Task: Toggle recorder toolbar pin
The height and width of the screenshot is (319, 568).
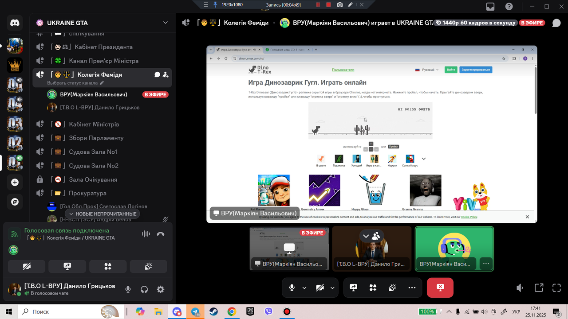Action: point(216,5)
